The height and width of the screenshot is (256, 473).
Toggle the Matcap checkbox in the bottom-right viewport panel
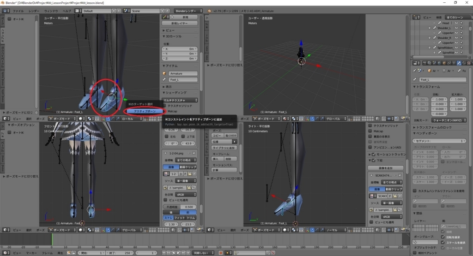pyautogui.click(x=370, y=131)
